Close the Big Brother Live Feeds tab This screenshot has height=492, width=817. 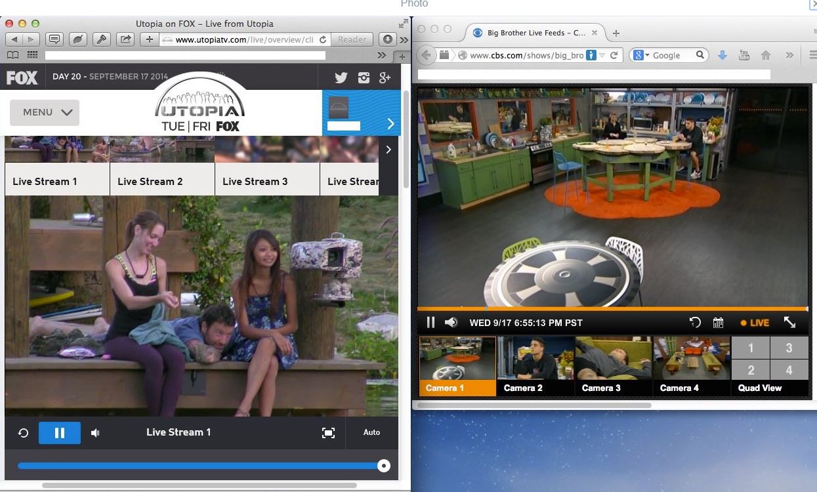[x=595, y=33]
